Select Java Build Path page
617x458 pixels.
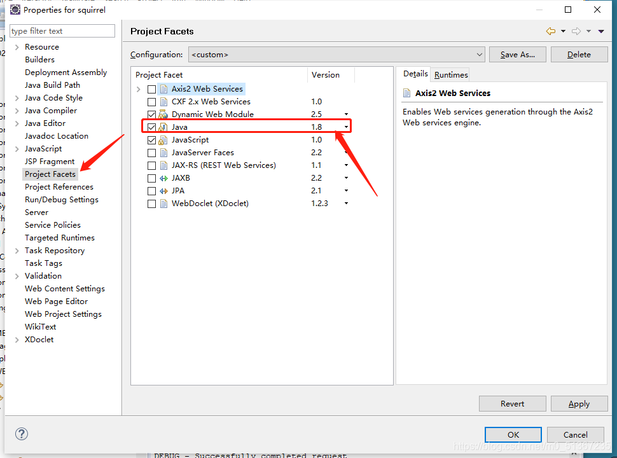(x=52, y=85)
